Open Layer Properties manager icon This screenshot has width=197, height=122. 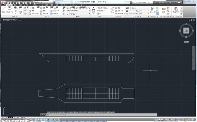coord(68,8)
